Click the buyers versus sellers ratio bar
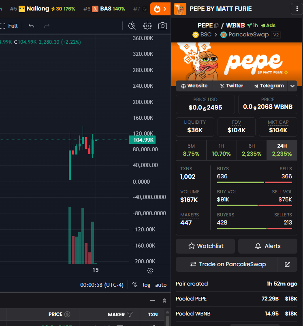Screen dimensions: 303x326 tap(254, 229)
